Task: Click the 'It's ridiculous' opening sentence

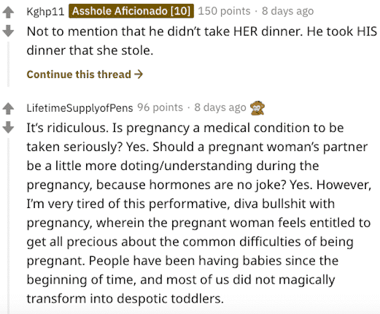Action: (67, 128)
